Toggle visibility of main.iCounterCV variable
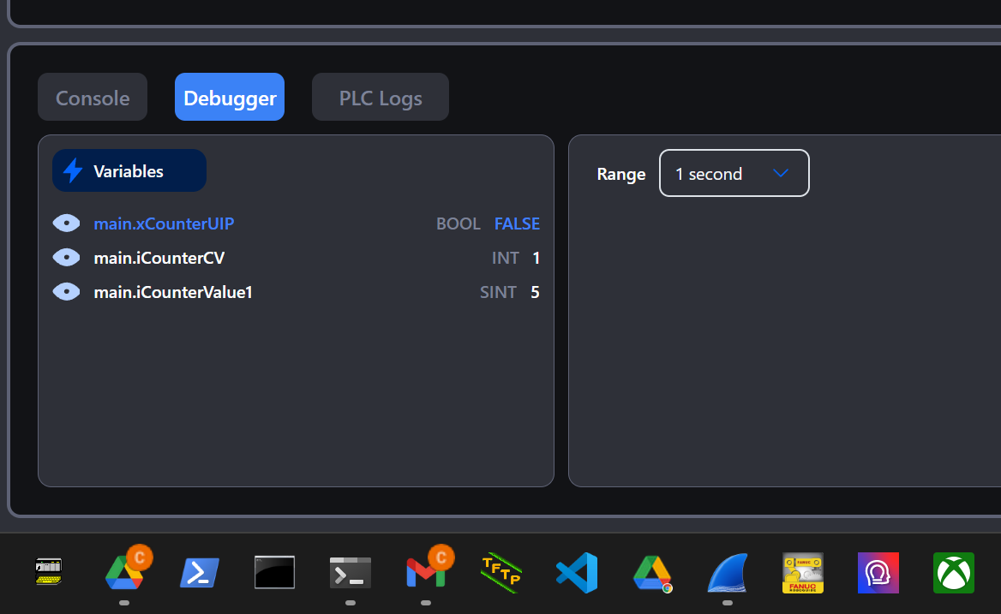The height and width of the screenshot is (614, 1001). (x=66, y=258)
